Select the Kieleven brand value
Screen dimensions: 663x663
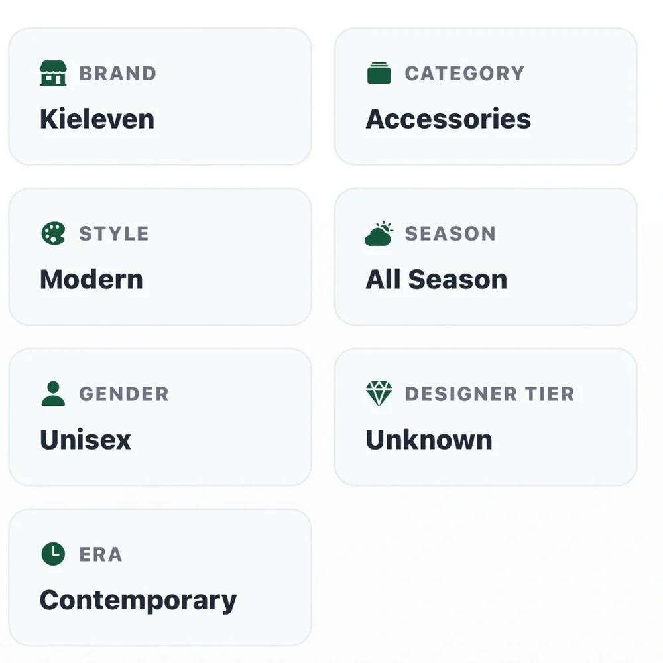coord(97,119)
